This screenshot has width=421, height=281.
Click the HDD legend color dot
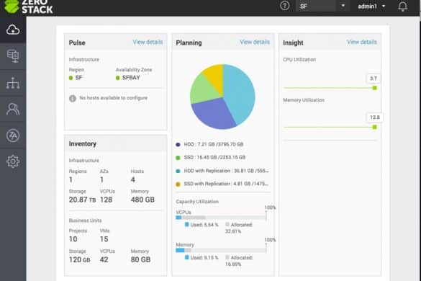(x=178, y=145)
